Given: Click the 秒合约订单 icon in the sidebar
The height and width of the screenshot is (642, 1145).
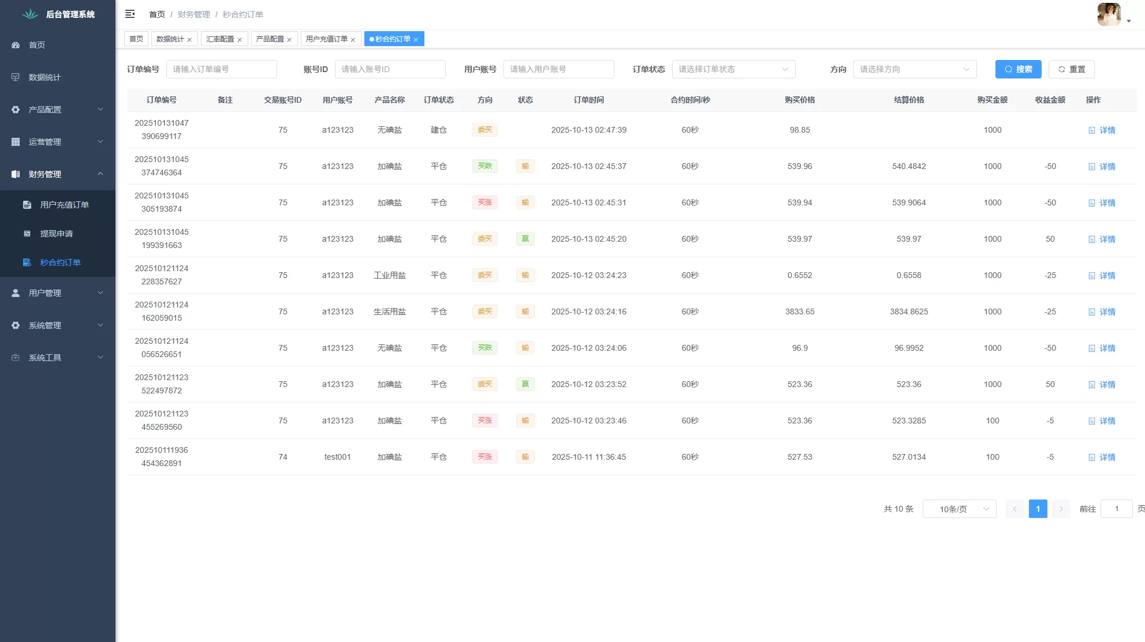Looking at the screenshot, I should (26, 262).
